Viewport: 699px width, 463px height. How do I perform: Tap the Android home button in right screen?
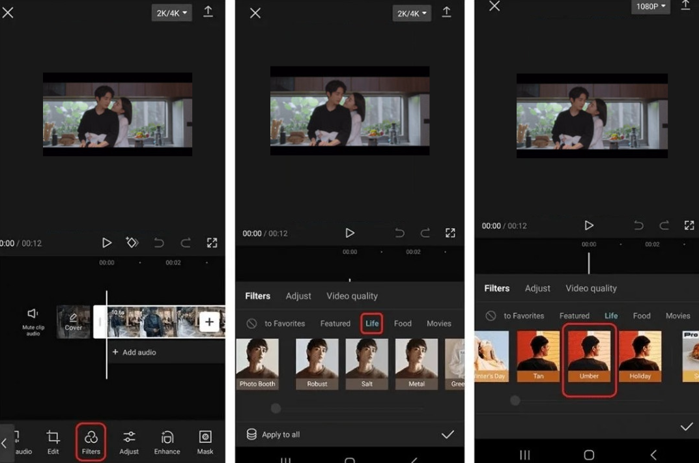pyautogui.click(x=589, y=455)
